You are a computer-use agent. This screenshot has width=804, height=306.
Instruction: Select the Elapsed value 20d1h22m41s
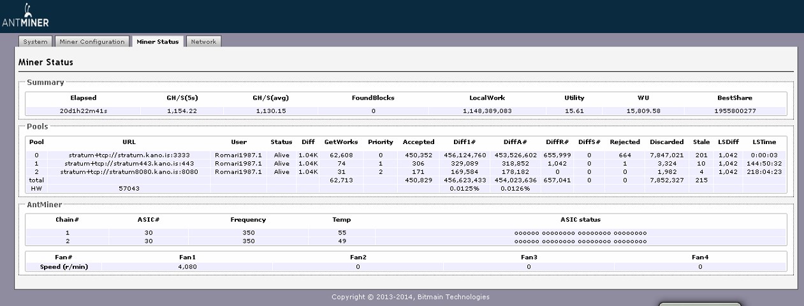83,111
